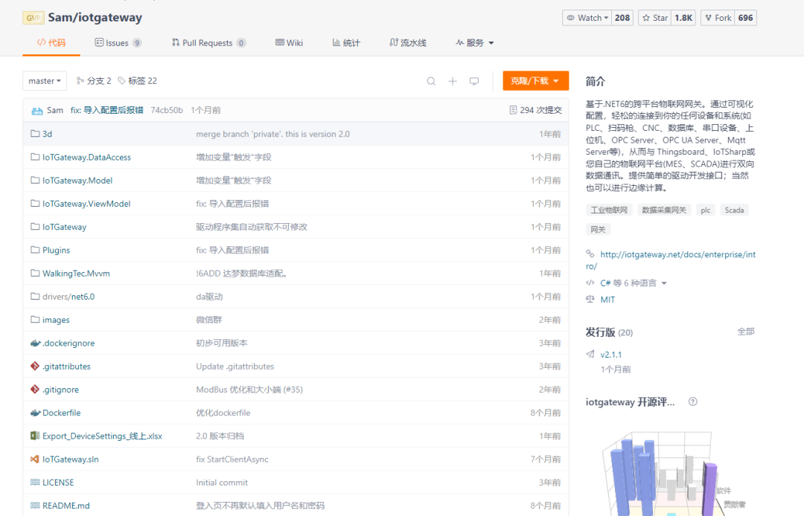Open the Web IDE monitor icon
Image resolution: width=804 pixels, height=516 pixels.
click(474, 81)
